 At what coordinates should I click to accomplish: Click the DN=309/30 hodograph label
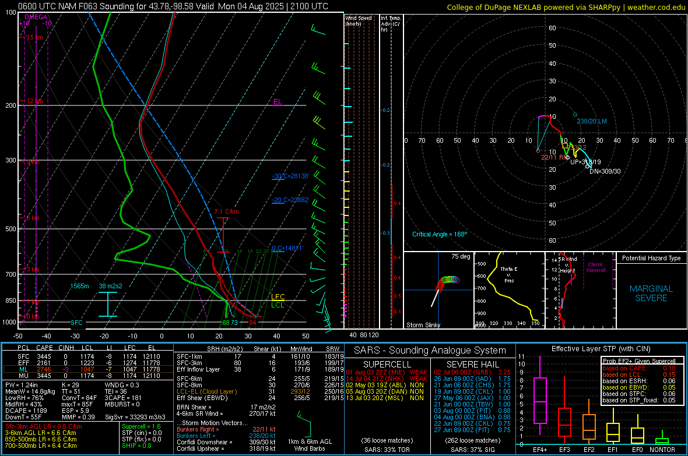[605, 171]
